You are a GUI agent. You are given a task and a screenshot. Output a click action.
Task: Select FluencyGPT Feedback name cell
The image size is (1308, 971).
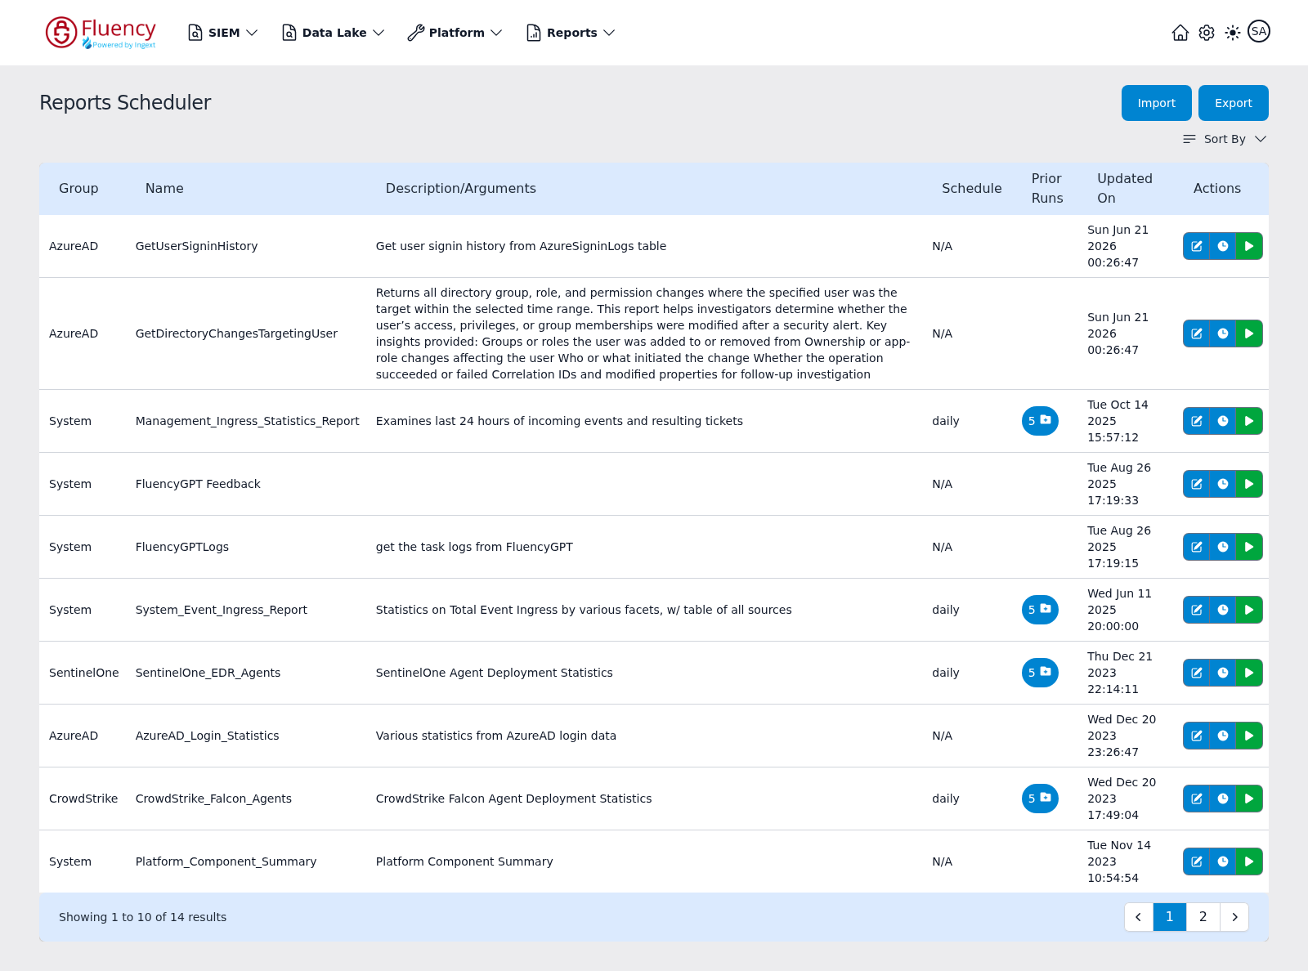[x=198, y=484]
